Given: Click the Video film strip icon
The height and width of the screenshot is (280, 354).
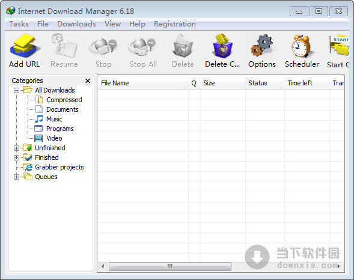Looking at the screenshot, I should click(38, 138).
